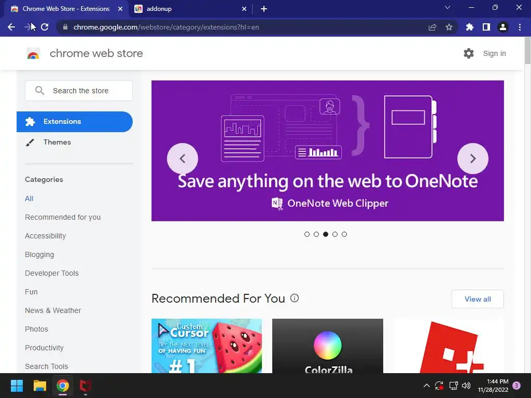Click the sync tray icon with red dot
Screen dimensions: 531x398
439,386
